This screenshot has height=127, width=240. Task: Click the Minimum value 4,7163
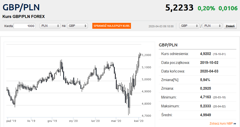206,97
